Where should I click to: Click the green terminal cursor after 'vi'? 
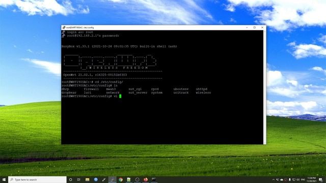pos(120,96)
